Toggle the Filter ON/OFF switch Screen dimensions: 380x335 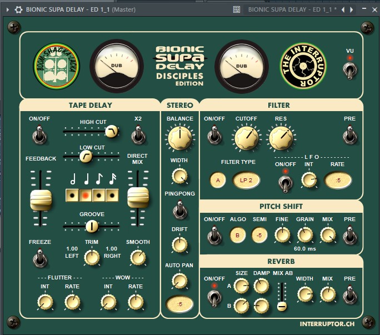214,134
